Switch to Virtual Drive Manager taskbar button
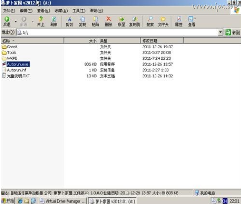Screen dimensions: 241x204 (x=63, y=201)
